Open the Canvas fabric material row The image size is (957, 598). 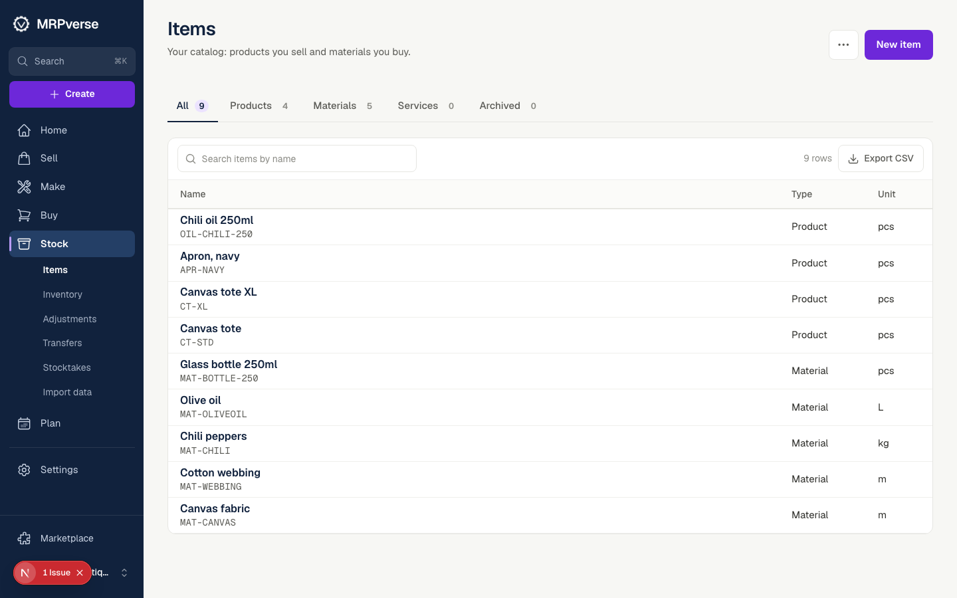click(x=550, y=515)
